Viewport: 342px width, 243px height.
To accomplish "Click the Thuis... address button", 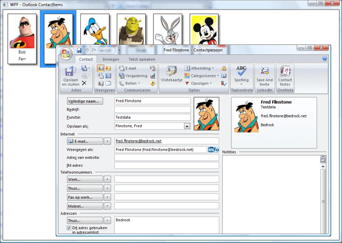I will tap(85, 221).
